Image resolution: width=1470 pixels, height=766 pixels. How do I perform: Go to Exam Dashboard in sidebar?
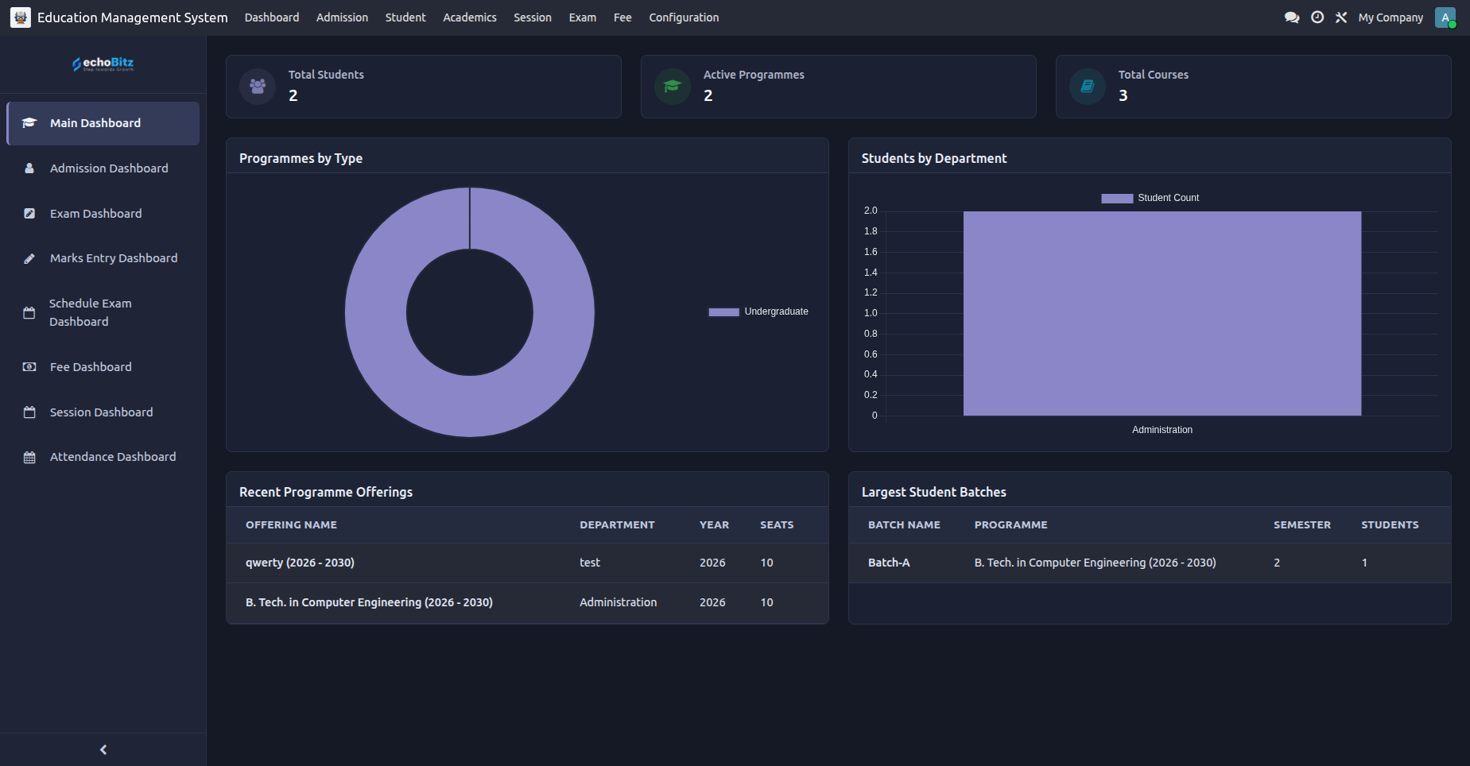click(x=103, y=214)
